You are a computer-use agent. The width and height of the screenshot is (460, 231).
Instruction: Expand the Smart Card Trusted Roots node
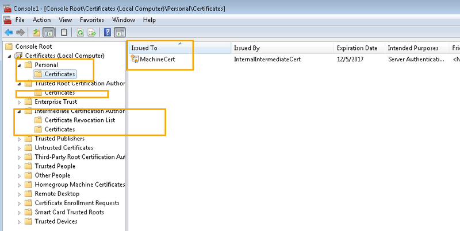(20, 212)
